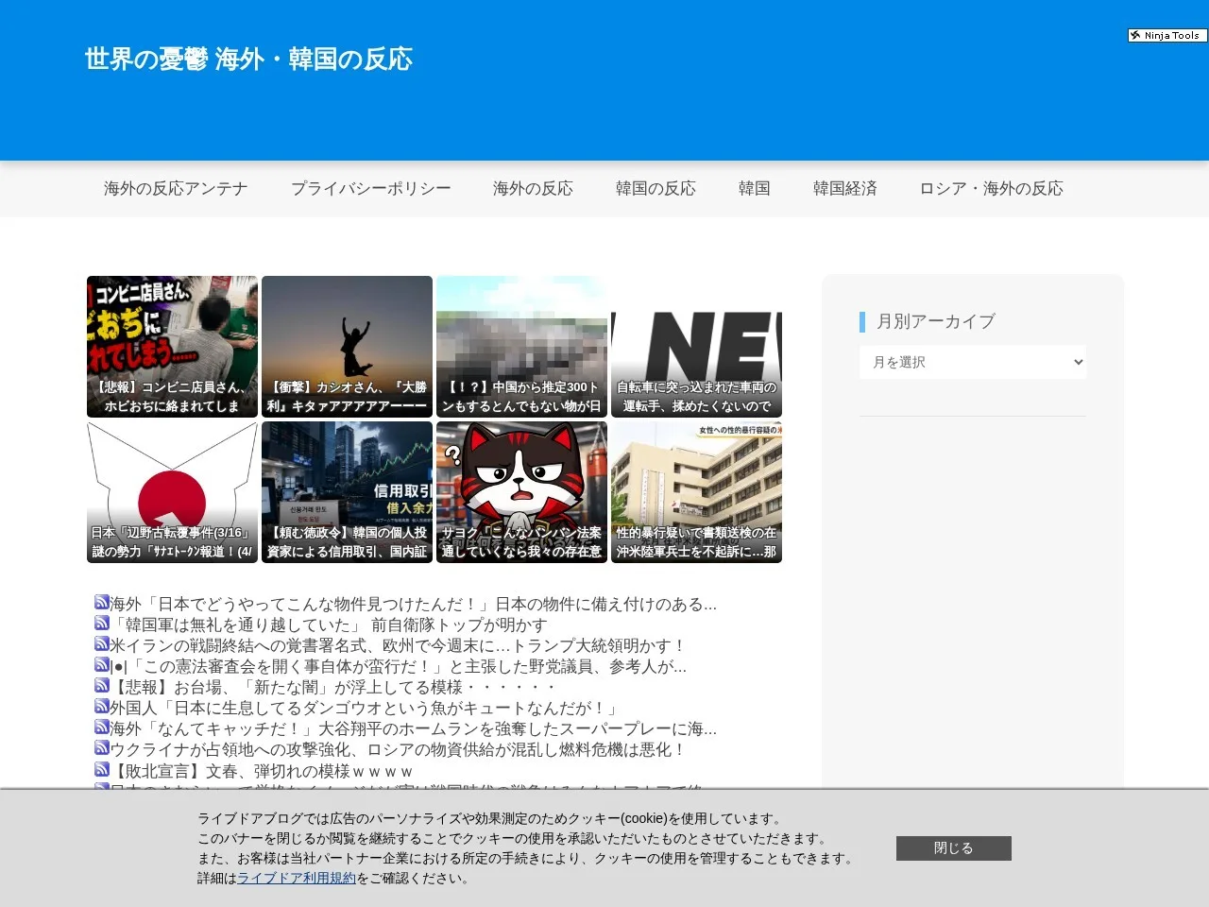Open article 海外「日本でどうやってこんな物件見つけたんだ！」
Screen dimensions: 1209x907
pyautogui.click(x=414, y=604)
